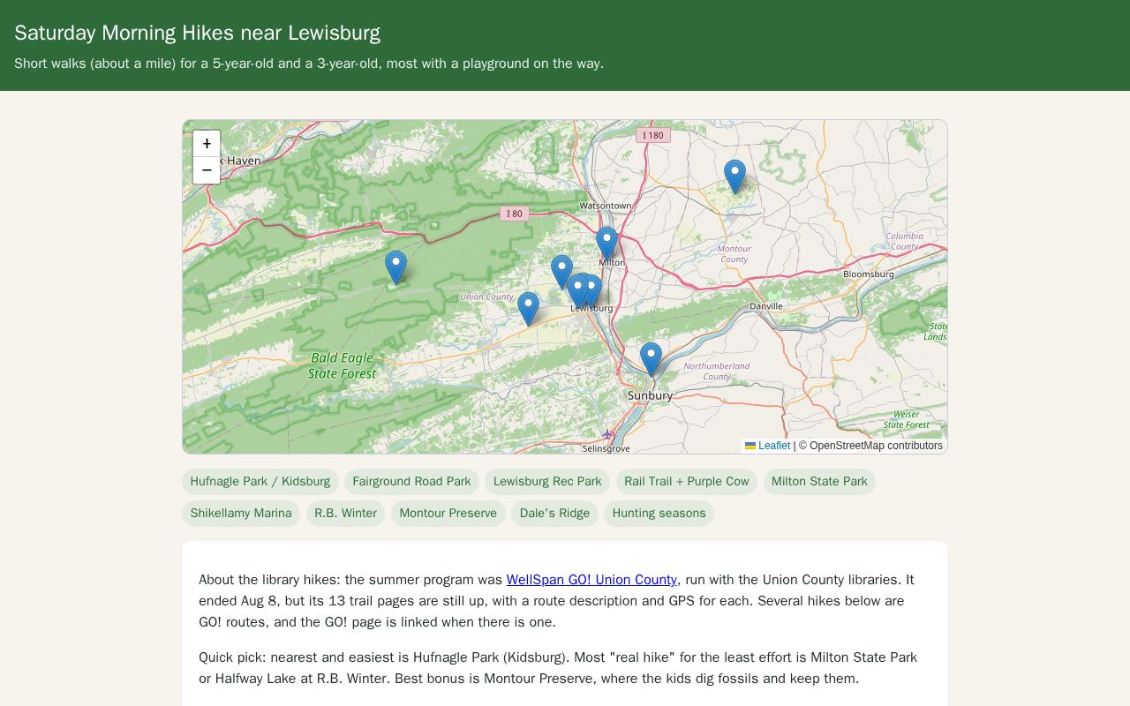Viewport: 1130px width, 706px height.
Task: Click the map marker northeast of Watsontown
Action: click(734, 176)
